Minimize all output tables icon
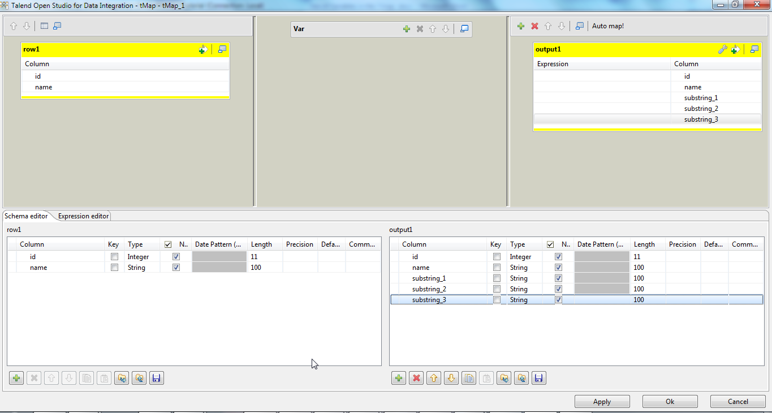Screen dimensions: 772x413 tap(580, 26)
